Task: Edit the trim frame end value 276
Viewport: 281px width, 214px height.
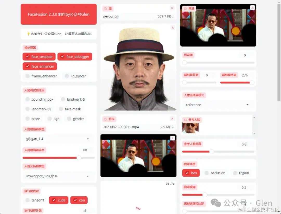Action: click(247, 75)
